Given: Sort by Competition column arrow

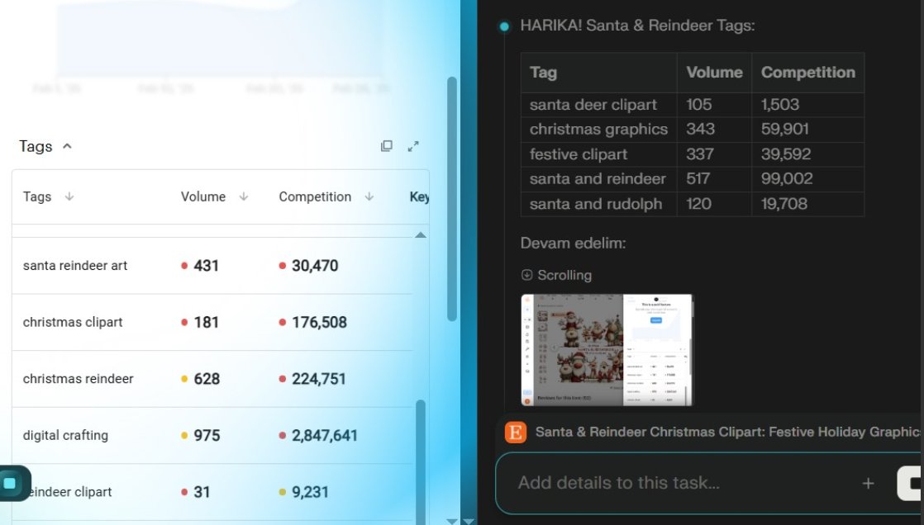Looking at the screenshot, I should pyautogui.click(x=369, y=196).
